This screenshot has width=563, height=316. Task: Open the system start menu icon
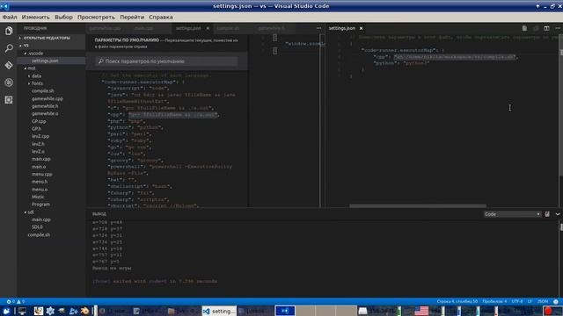point(6,311)
